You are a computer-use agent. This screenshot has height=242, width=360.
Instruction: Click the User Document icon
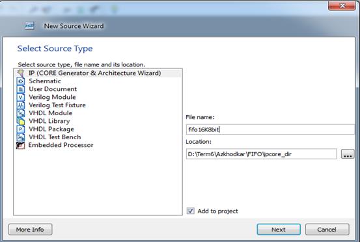[x=21, y=89]
